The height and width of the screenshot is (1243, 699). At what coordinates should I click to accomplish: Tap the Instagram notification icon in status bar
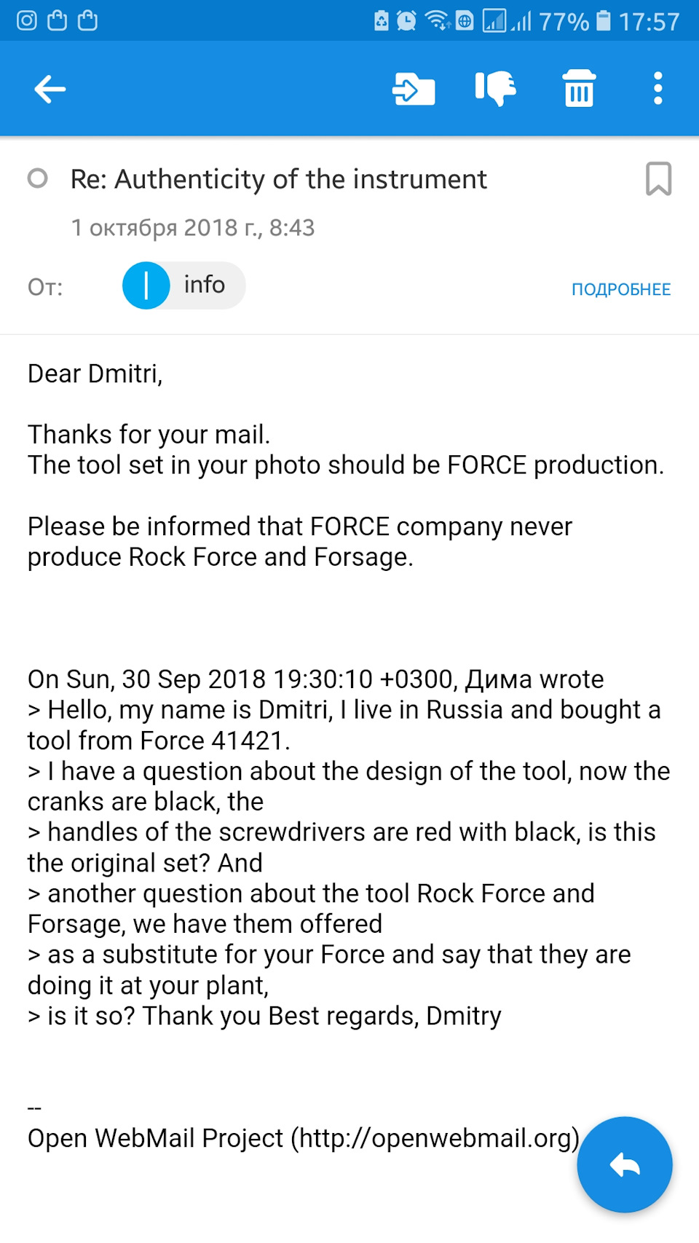(x=27, y=20)
